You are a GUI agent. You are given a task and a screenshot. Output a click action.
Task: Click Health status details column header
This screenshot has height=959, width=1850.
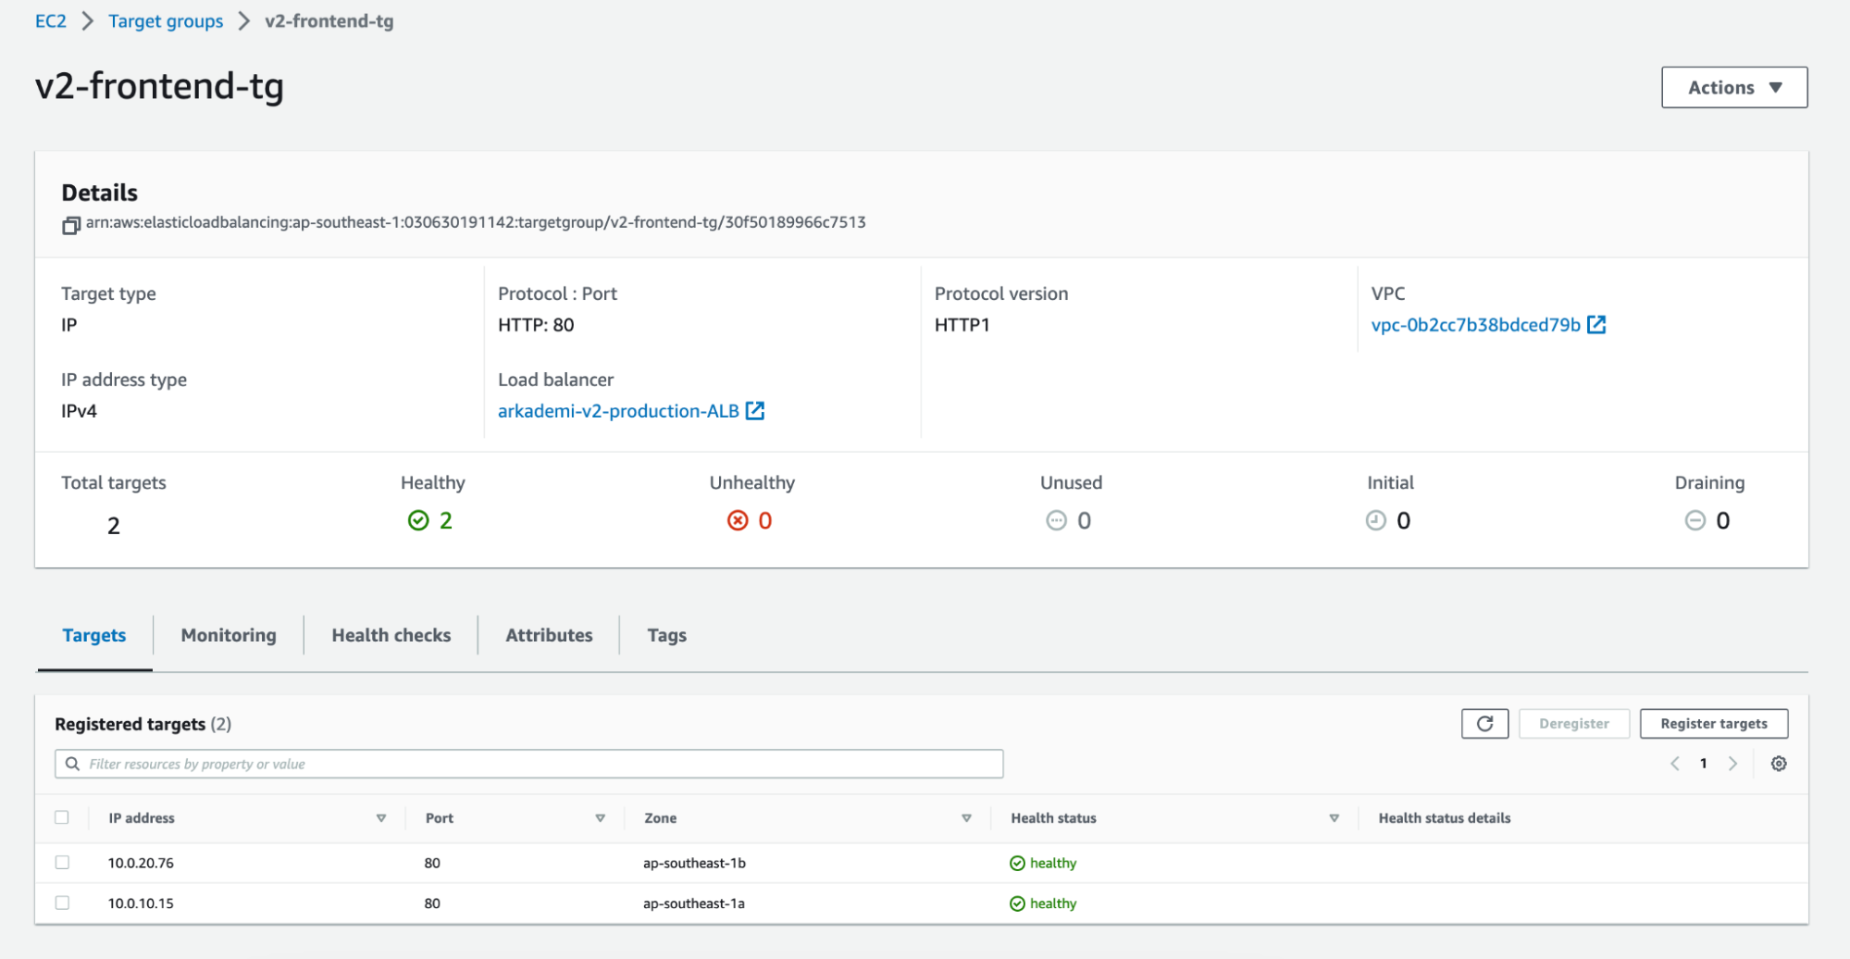(1444, 818)
